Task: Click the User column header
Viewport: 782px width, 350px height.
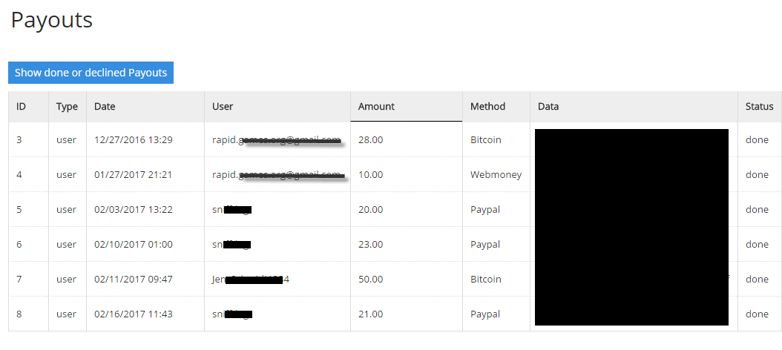Action: click(x=223, y=107)
